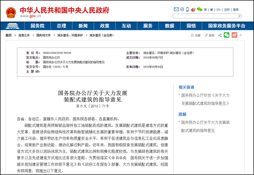Viewport: 254px width, 175px height.
Task: Click 成文日期 value 2016年09月27日
Action: click(153, 57)
